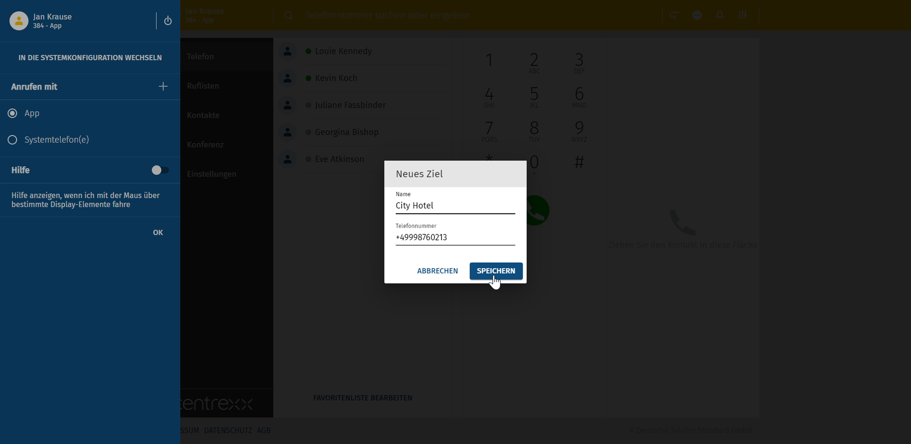Screen dimensions: 911x444
Task: Open the Kontakte menu item
Action: (x=203, y=116)
